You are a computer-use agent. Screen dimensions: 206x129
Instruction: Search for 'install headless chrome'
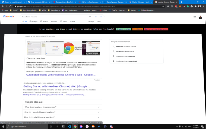click(x=136, y=51)
